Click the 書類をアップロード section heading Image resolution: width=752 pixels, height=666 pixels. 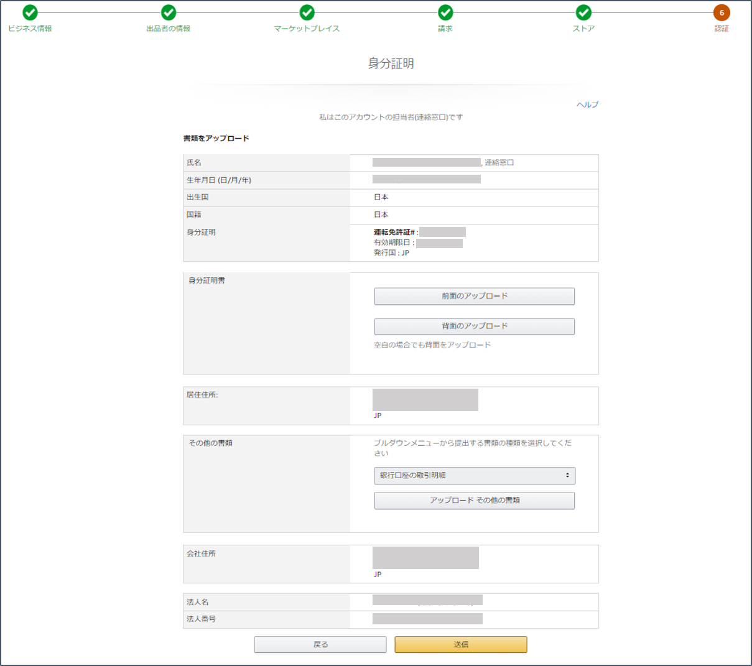click(x=216, y=139)
